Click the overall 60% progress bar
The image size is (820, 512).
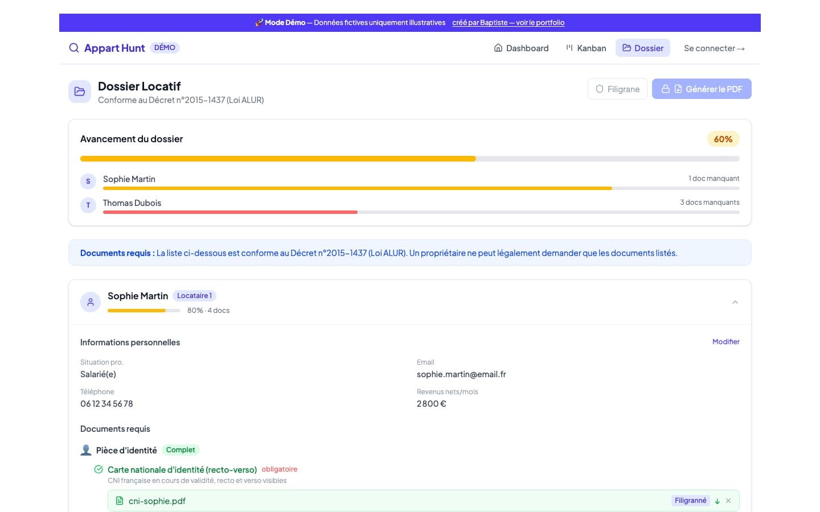(409, 159)
